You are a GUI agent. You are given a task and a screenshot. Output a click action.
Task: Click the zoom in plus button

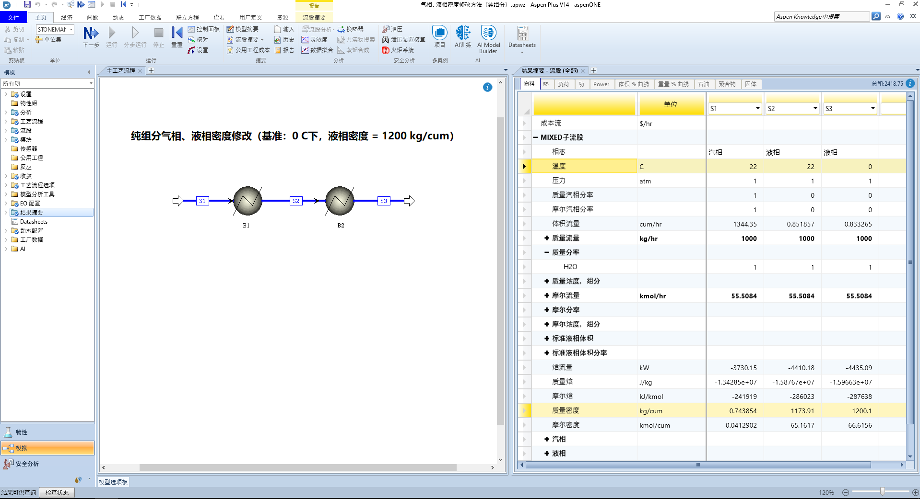(x=915, y=492)
